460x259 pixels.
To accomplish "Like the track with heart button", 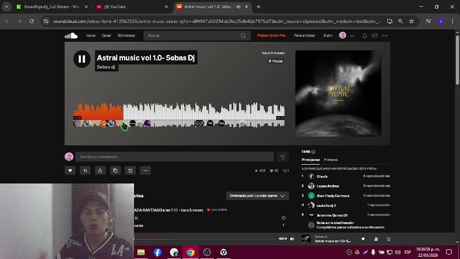I will pyautogui.click(x=70, y=171).
